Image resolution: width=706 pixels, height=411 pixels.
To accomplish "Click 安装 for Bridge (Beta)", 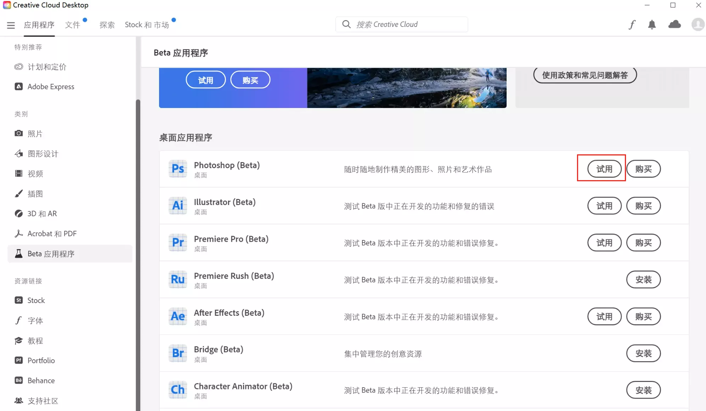I will (643, 353).
